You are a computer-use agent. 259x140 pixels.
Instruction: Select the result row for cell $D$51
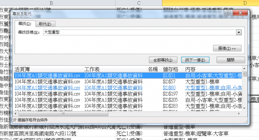(x=128, y=75)
